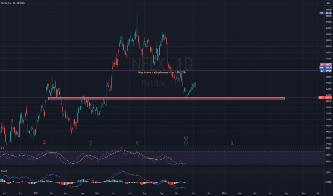Click the 270.00 price scale value

328,144
